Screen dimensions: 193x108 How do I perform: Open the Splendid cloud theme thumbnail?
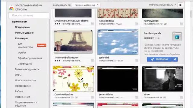pos(118,42)
